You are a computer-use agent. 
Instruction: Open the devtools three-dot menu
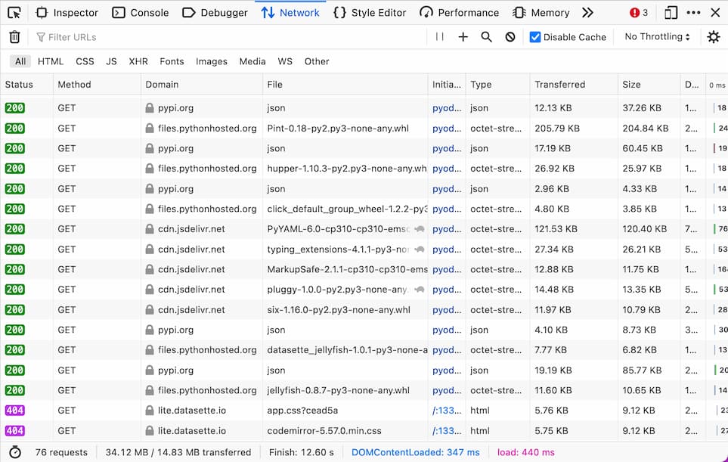pyautogui.click(x=693, y=13)
